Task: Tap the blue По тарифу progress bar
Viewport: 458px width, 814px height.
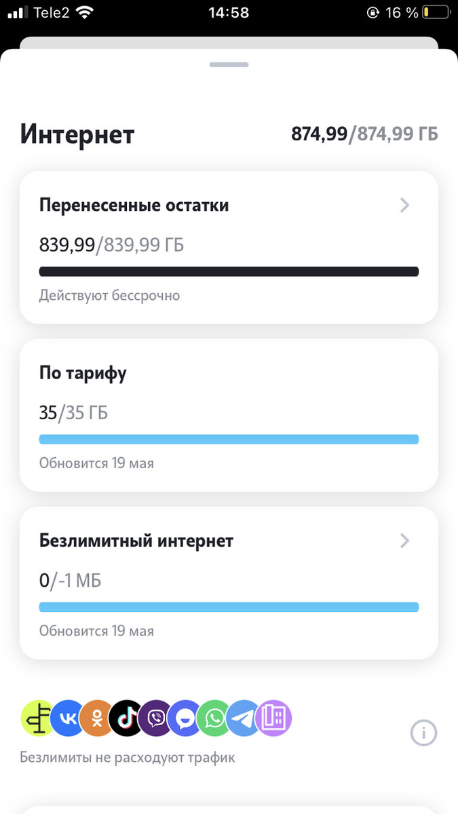Action: (229, 440)
